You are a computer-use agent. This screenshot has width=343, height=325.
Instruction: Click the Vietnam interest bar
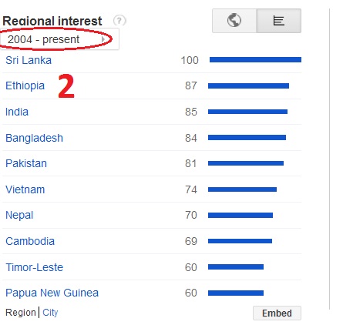[242, 189]
